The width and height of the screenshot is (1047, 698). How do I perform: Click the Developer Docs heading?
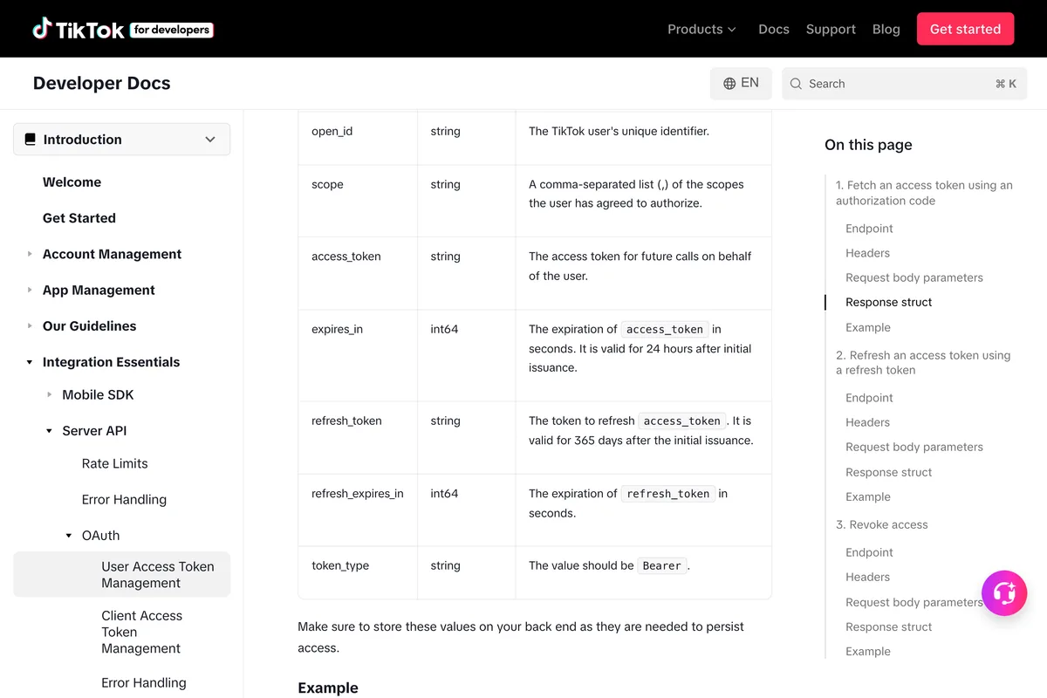click(101, 84)
